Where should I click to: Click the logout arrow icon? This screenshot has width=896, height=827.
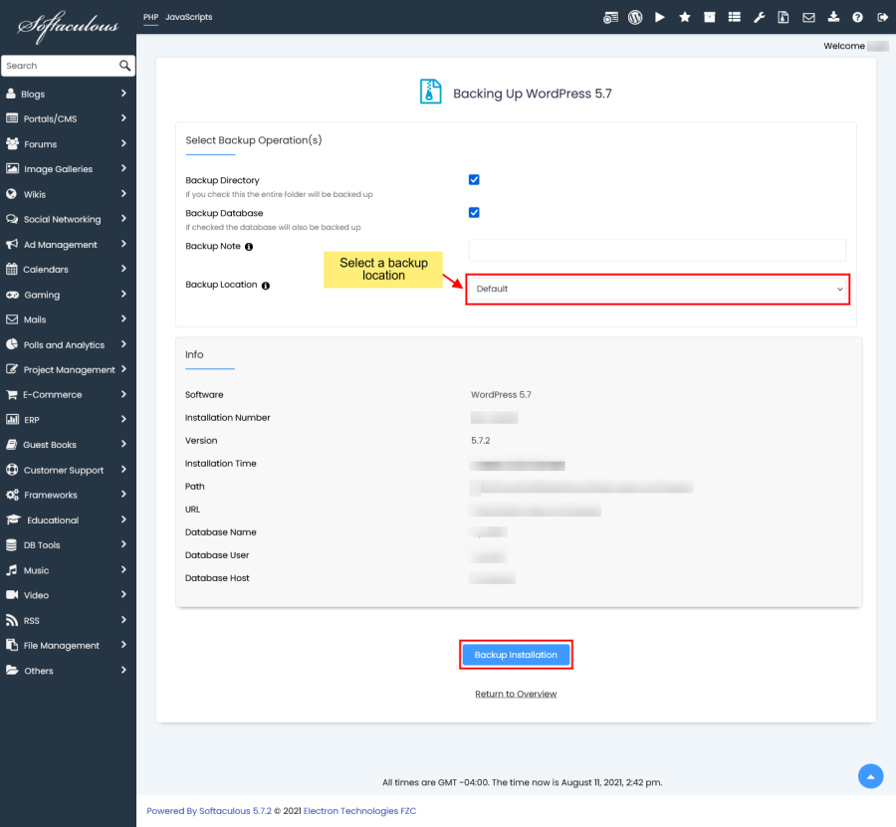point(882,18)
